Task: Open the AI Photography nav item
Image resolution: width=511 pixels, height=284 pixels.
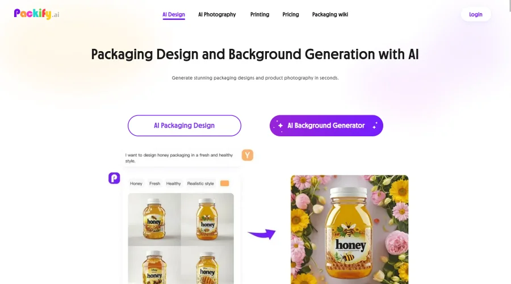Action: tap(217, 14)
